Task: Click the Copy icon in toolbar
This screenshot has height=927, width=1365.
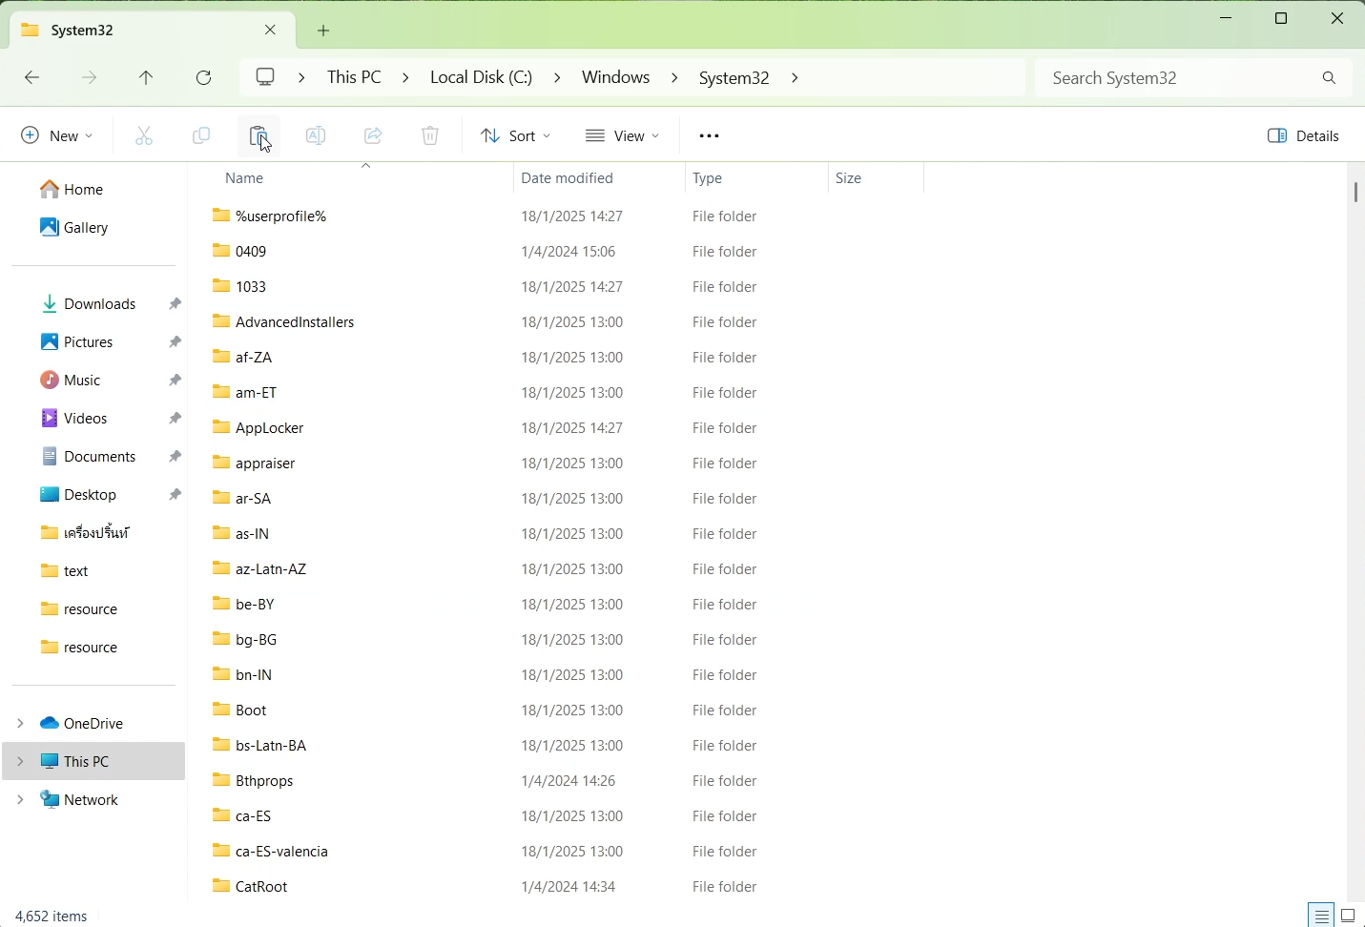Action: click(x=201, y=136)
